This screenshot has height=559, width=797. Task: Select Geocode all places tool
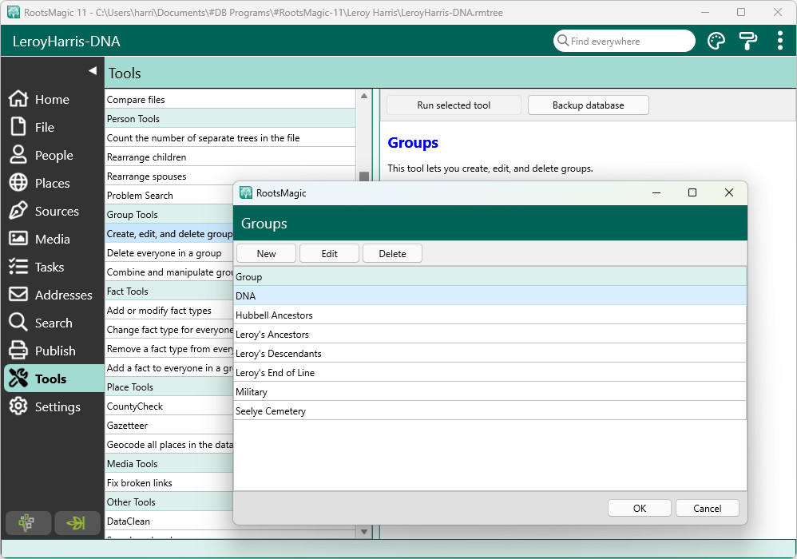click(x=169, y=445)
